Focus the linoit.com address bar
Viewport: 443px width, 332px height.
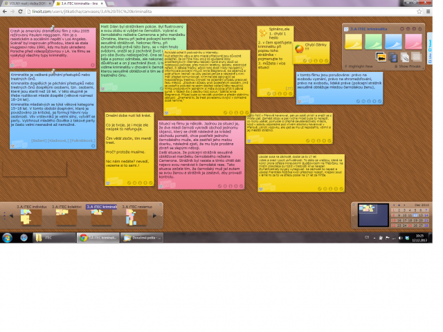tap(220, 12)
